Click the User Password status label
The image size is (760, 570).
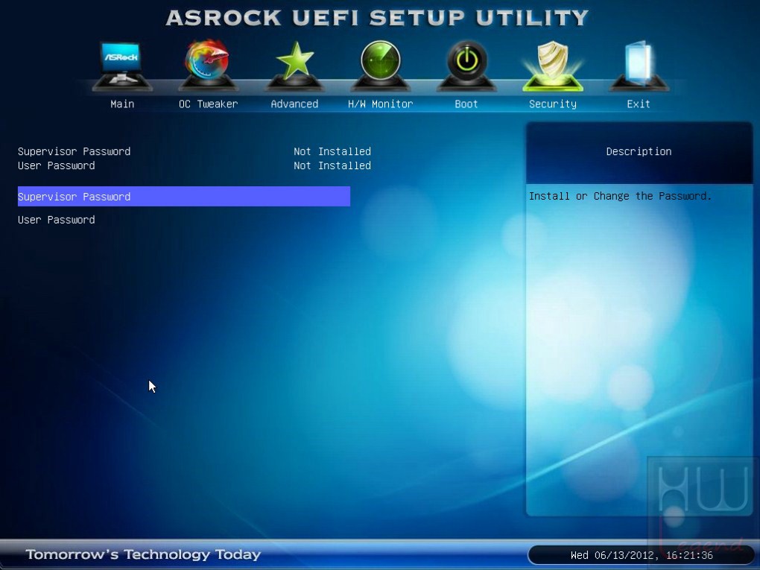(56, 165)
